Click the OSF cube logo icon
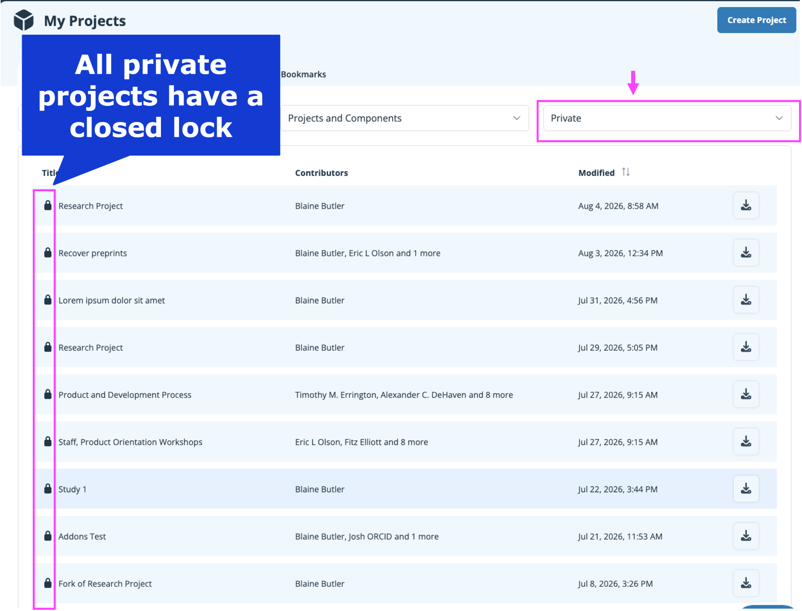Screen dimensions: 802x611 click(23, 20)
